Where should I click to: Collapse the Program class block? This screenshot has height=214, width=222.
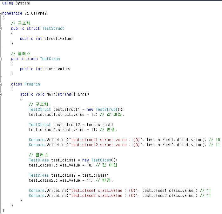click(x=1, y=85)
